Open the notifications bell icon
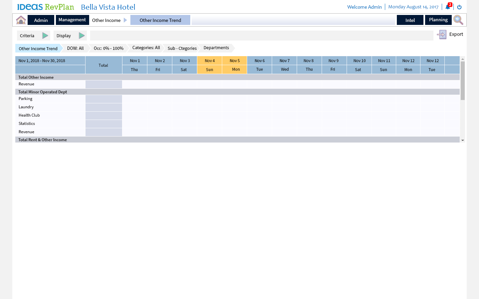This screenshot has width=479, height=299. coord(448,7)
